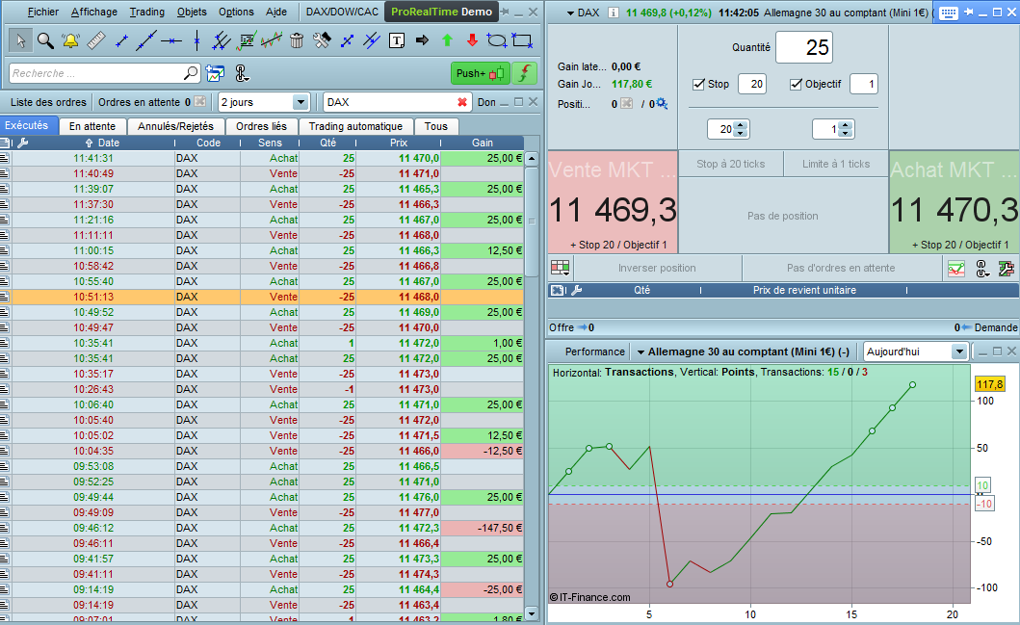Viewport: 1020px width, 625px height.
Task: Switch to the Trading automatique tab
Action: click(x=355, y=126)
